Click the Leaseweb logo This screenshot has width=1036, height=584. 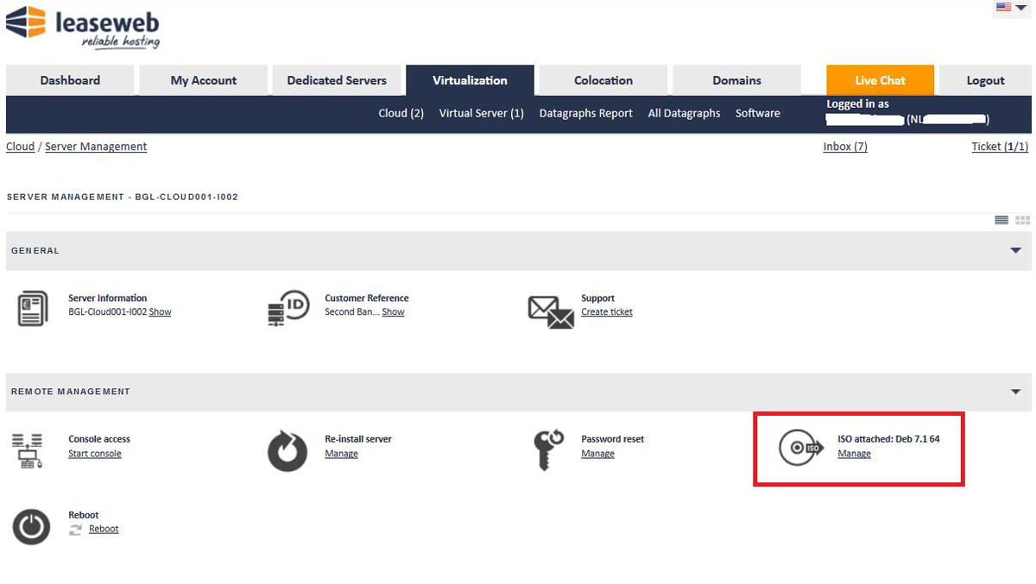click(83, 28)
